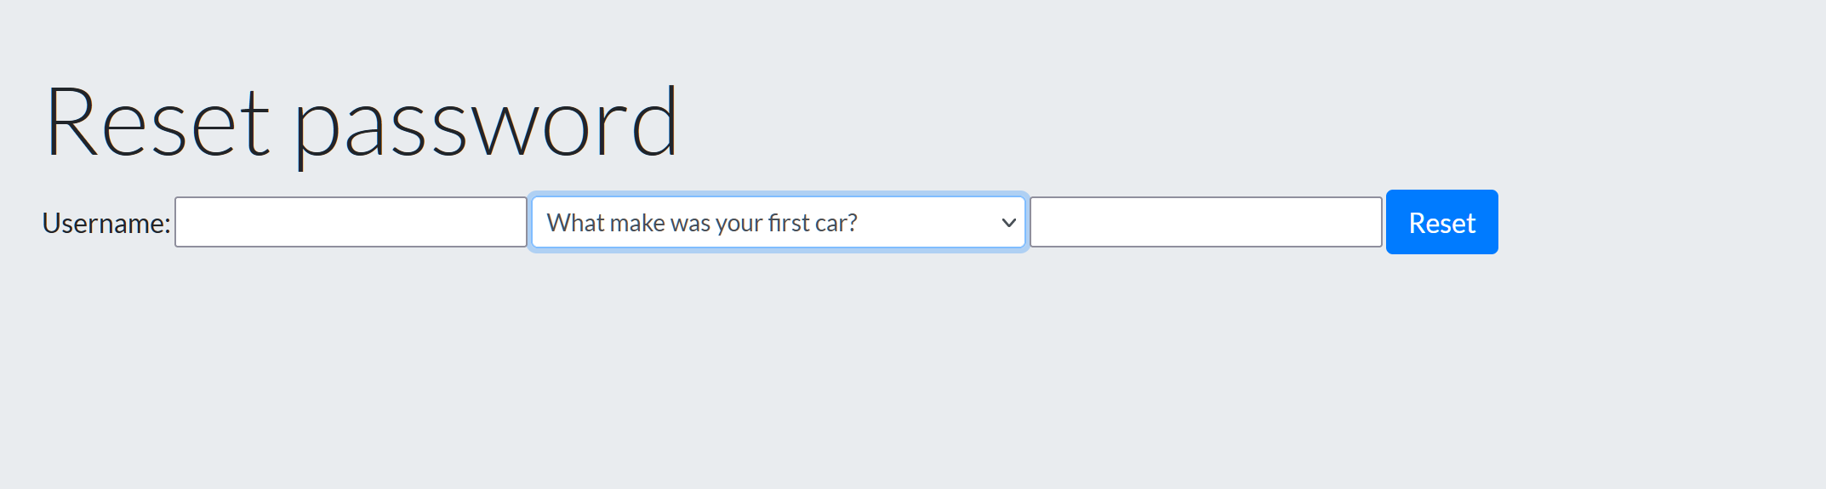Click the down arrow in question selector
This screenshot has height=489, width=1826.
click(1009, 223)
